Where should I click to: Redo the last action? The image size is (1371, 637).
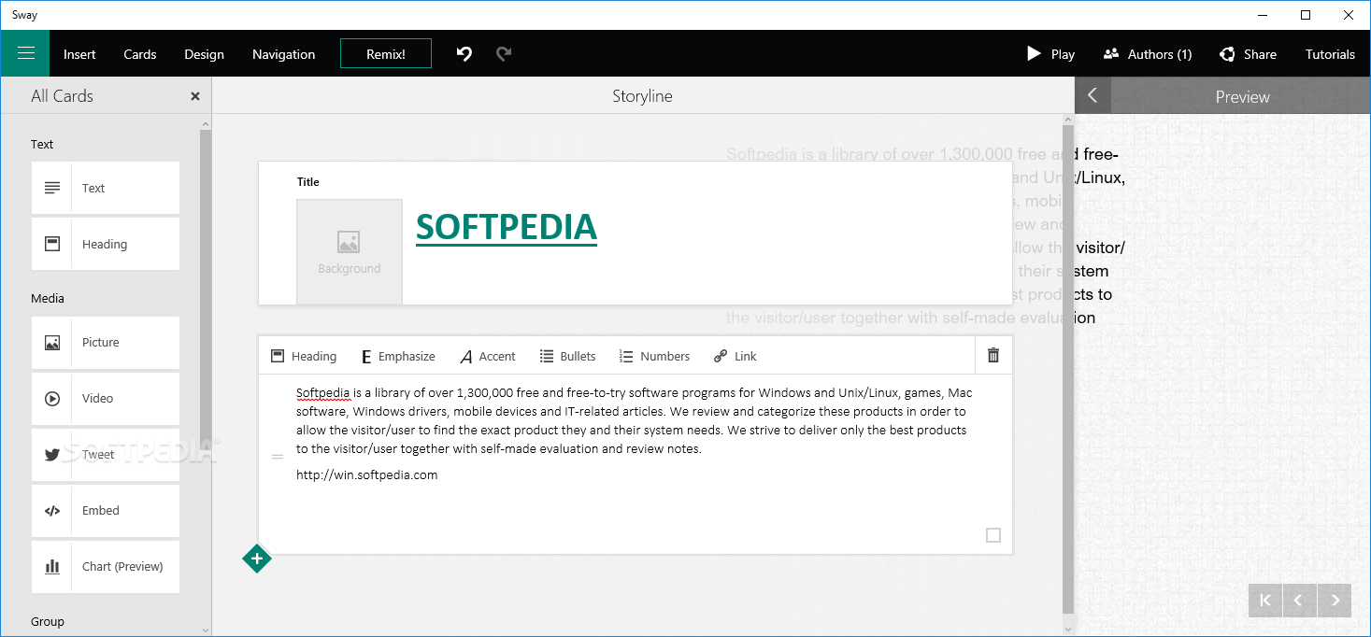click(x=504, y=54)
